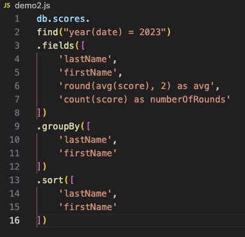Click the 'scores' property on line 1
This screenshot has width=245, height=237.
[x=69, y=19]
